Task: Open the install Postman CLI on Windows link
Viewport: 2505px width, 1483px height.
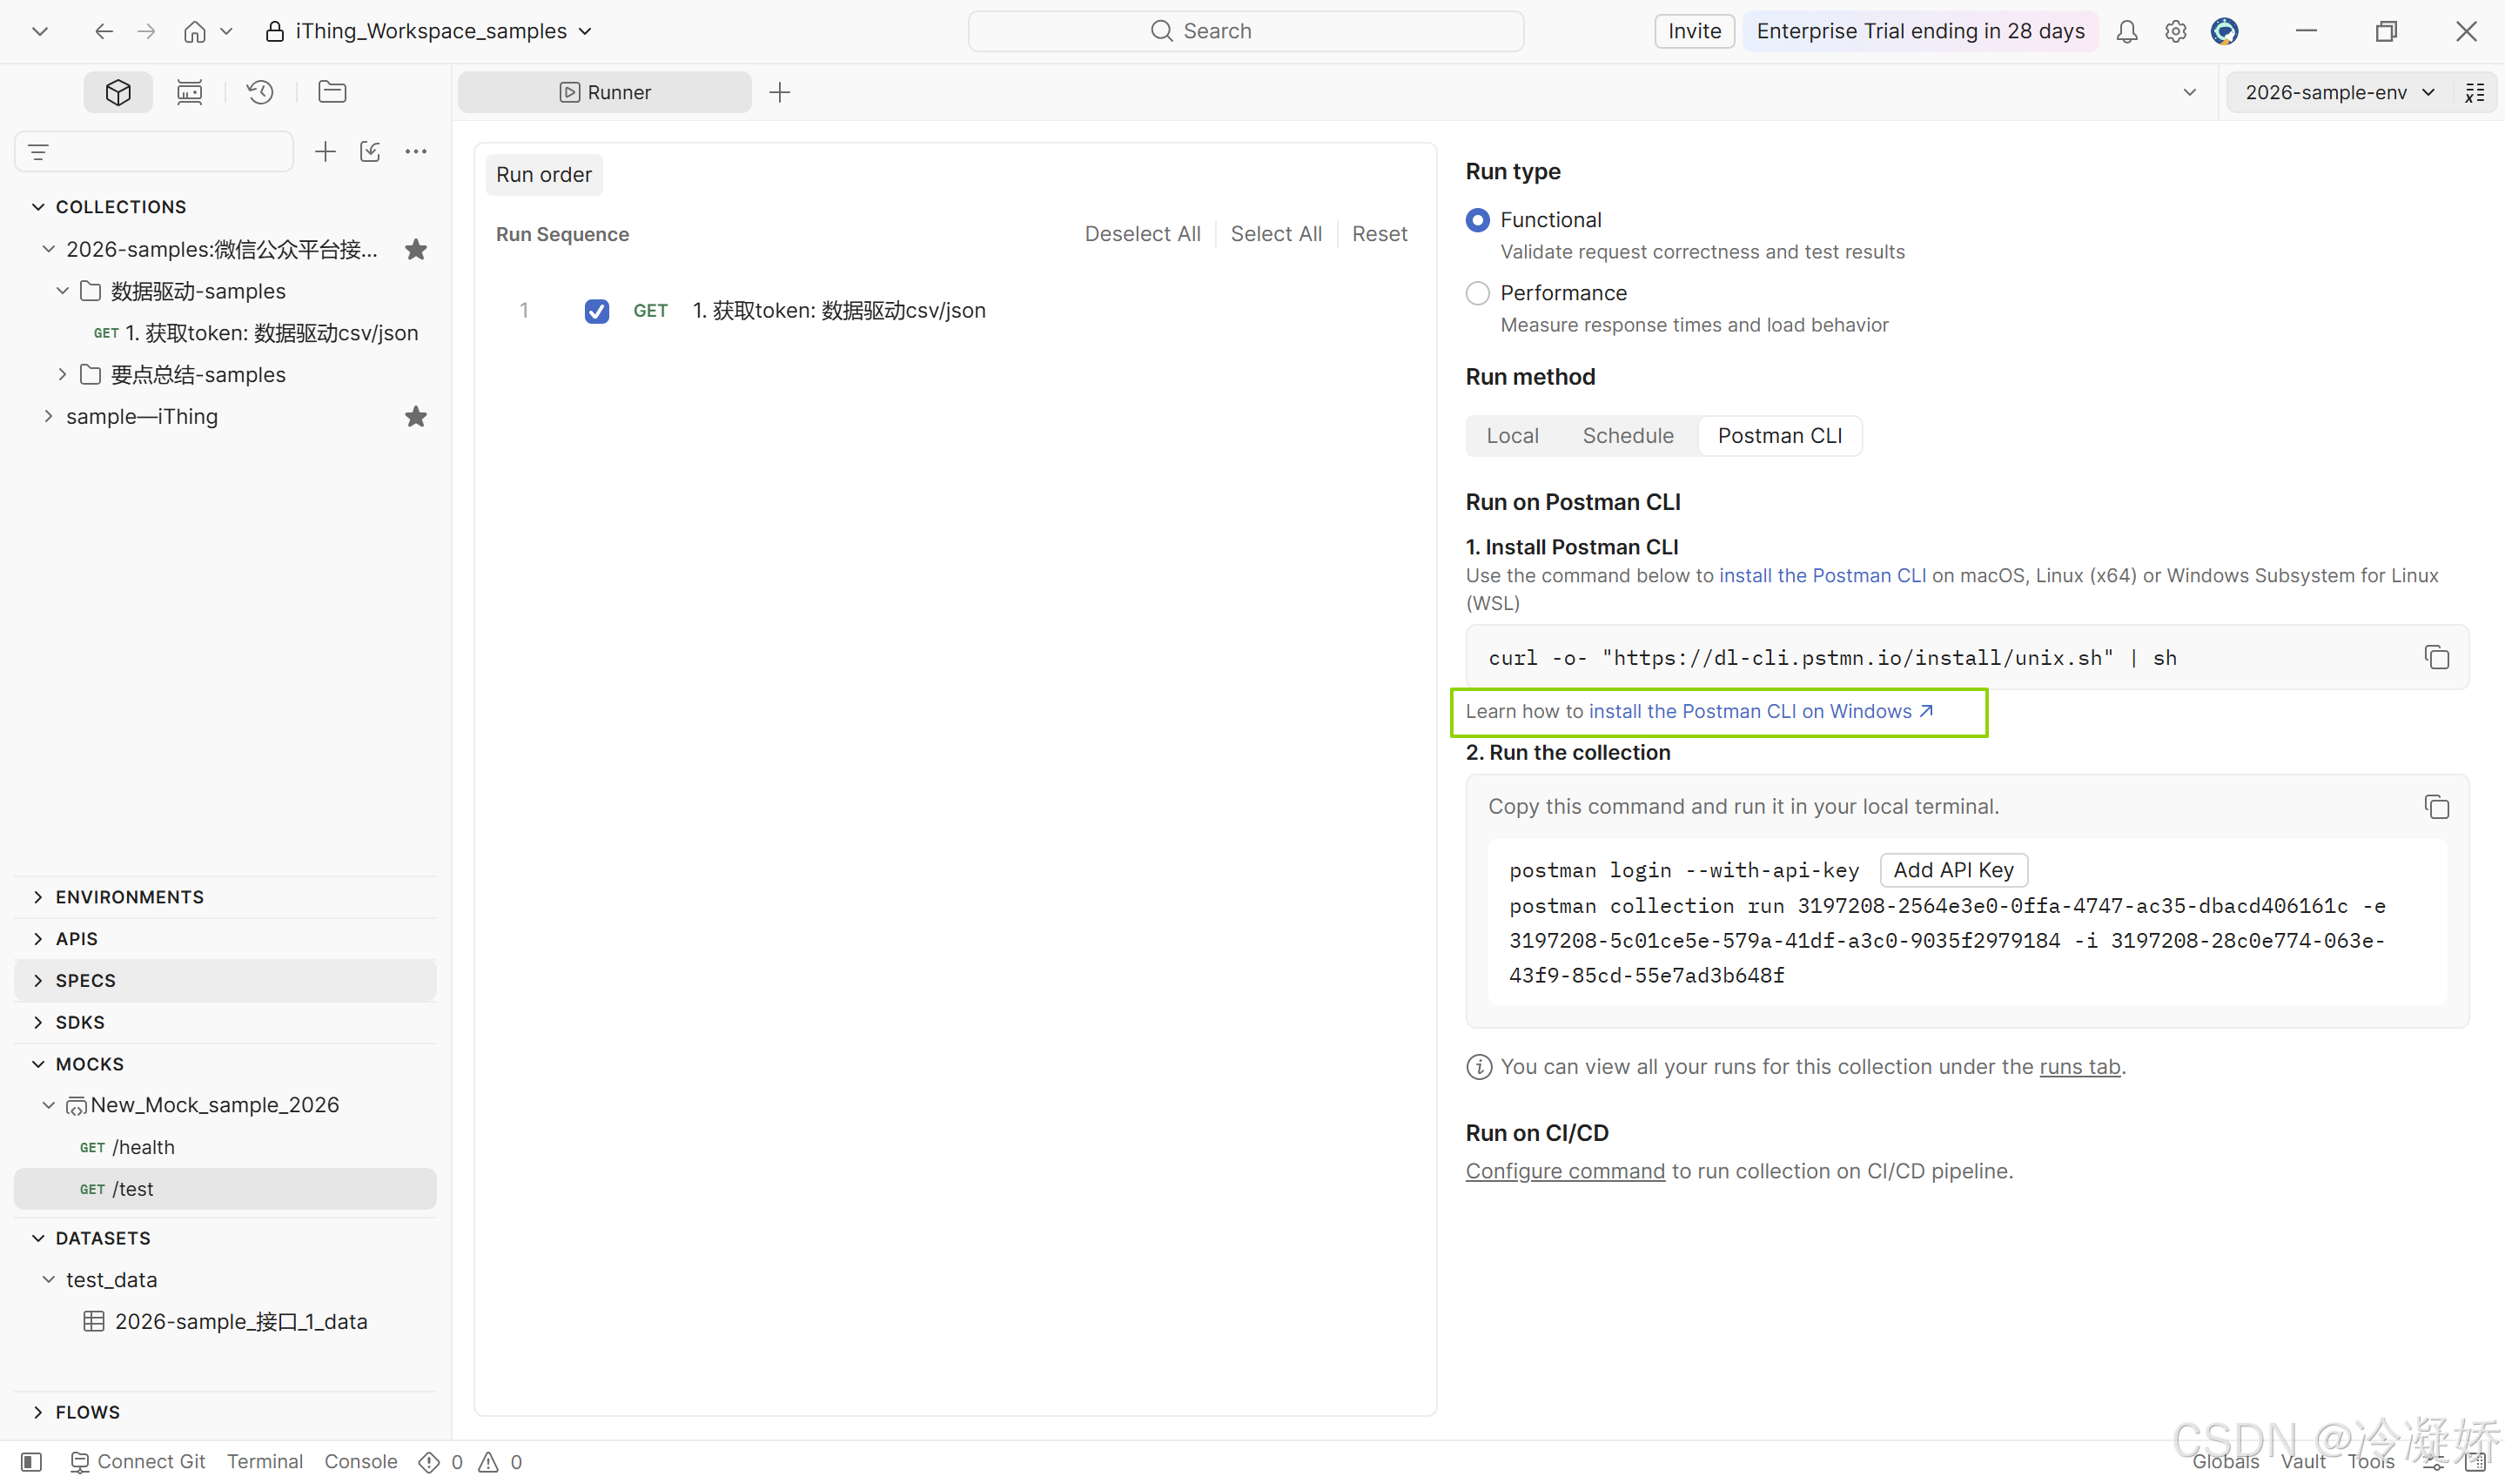Action: [1762, 712]
